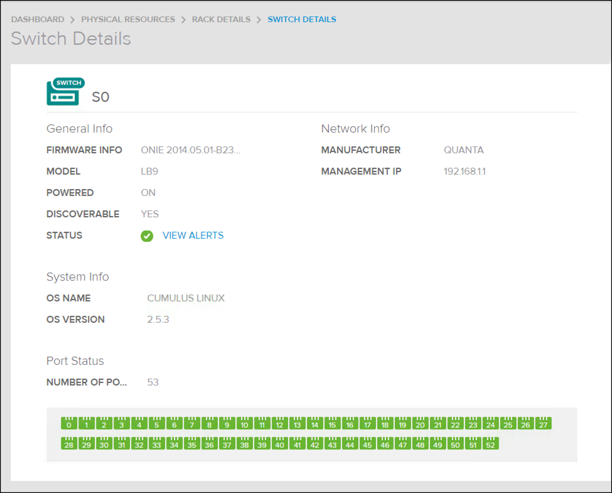The image size is (612, 493).
Task: Click the green SWITCH device icon beside S0
Action: 65,90
